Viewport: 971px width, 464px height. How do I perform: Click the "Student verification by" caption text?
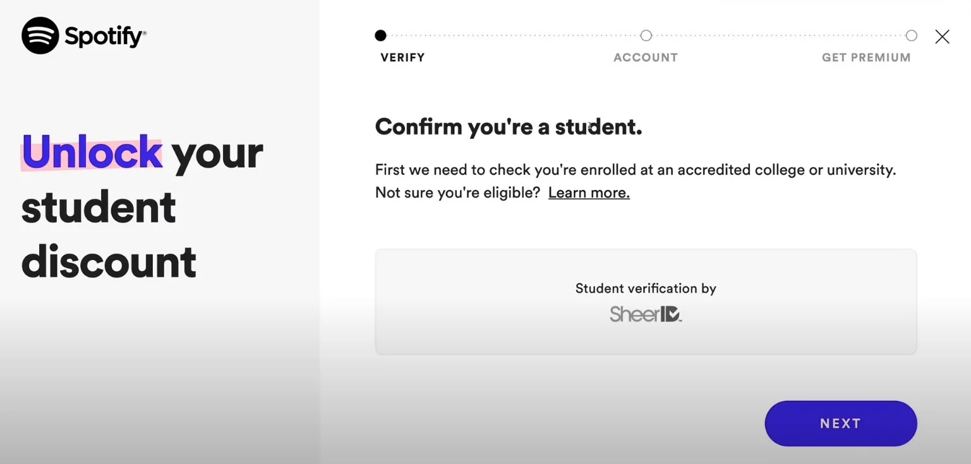[x=645, y=289]
